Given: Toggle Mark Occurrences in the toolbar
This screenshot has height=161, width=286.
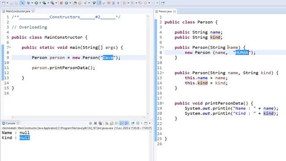Looking at the screenshot, I should [x=99, y=3].
